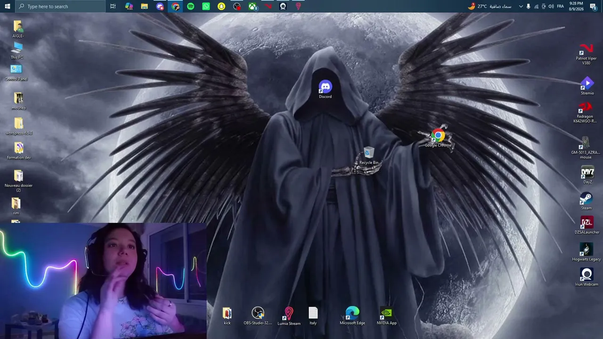Select the GM-5013_AZRA mouse shortcut
The image size is (603, 339).
[x=586, y=148]
